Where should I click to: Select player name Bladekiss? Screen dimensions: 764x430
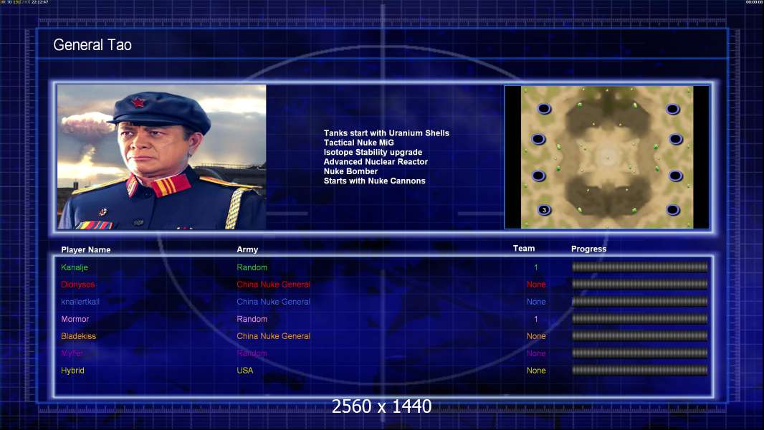pyautogui.click(x=78, y=336)
